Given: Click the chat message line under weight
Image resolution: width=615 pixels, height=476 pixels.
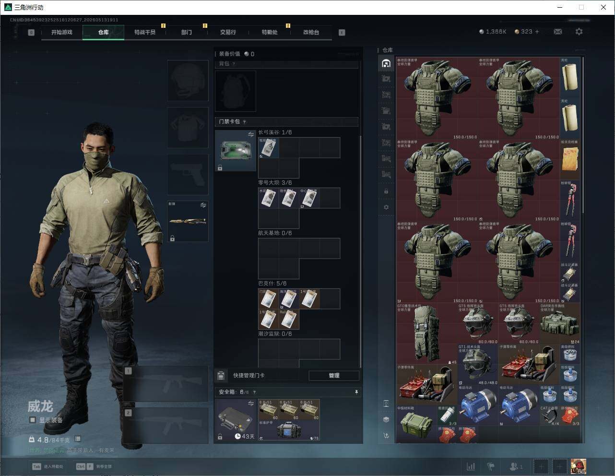Looking at the screenshot, I should (71, 451).
